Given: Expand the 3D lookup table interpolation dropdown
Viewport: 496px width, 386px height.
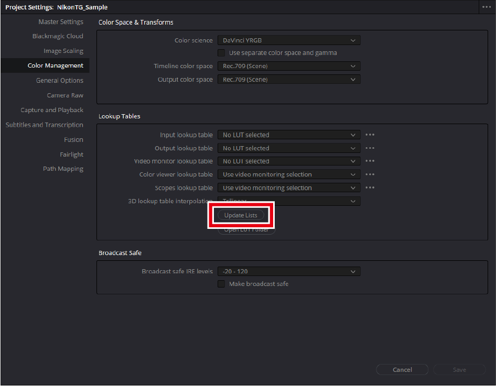Looking at the screenshot, I should pos(288,201).
